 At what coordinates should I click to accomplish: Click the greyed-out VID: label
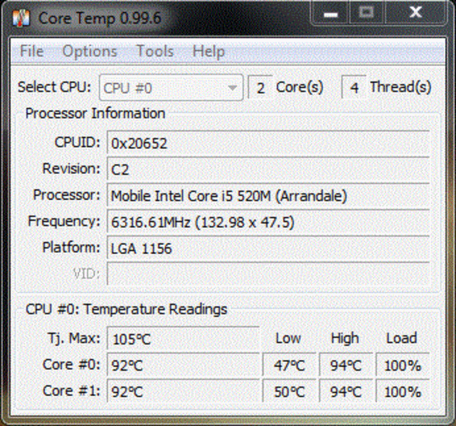coord(86,274)
